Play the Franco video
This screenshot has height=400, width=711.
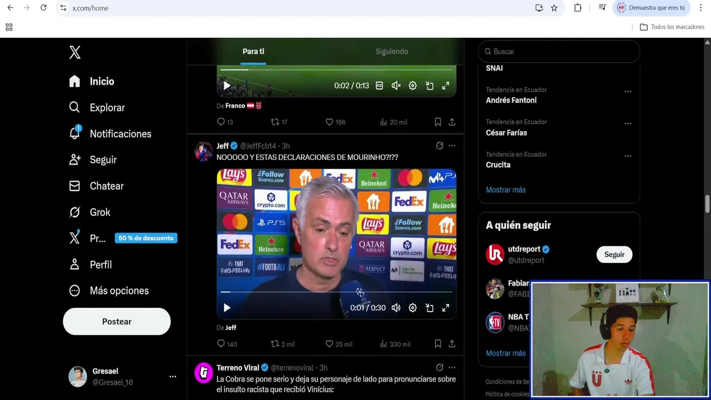click(227, 86)
